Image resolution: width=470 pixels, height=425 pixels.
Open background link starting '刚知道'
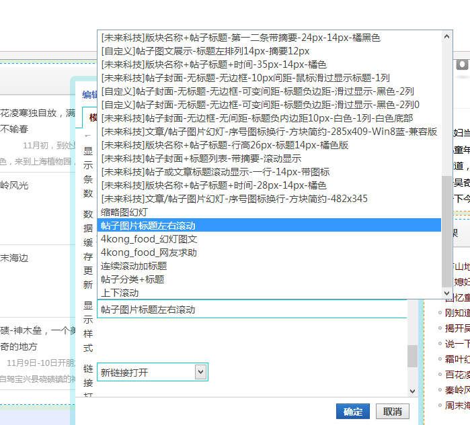click(457, 313)
